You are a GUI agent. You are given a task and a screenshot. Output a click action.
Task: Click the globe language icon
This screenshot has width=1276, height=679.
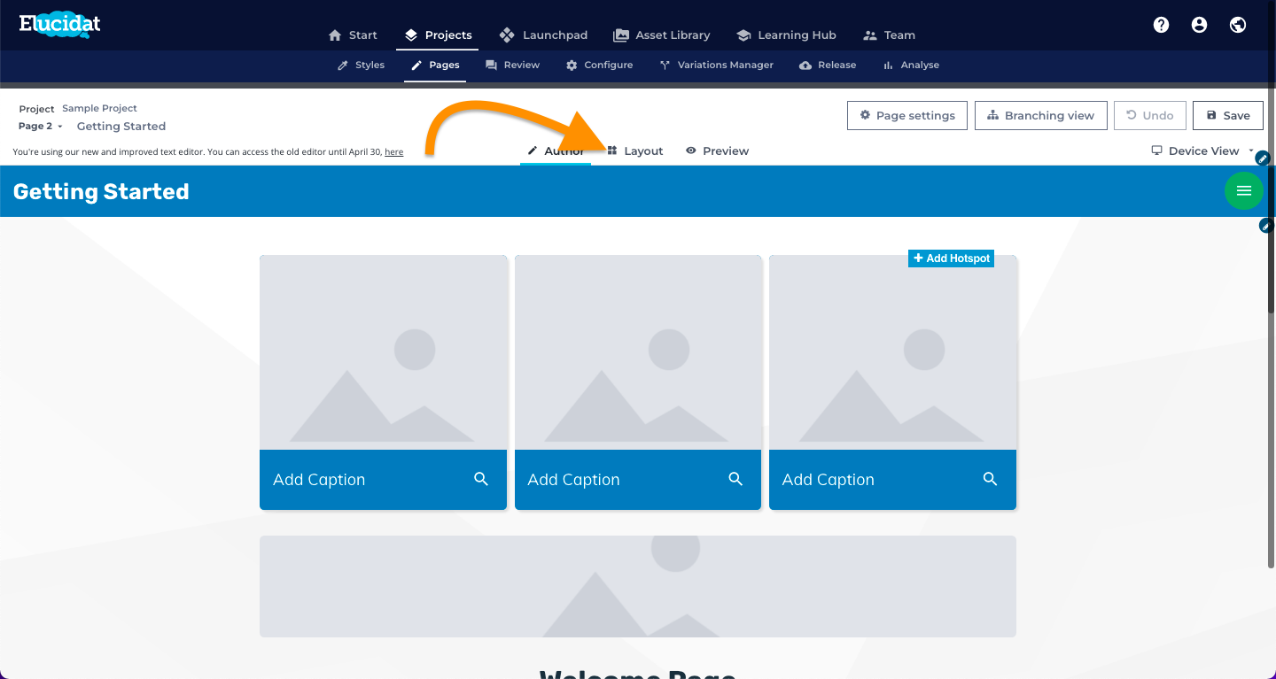point(1238,25)
